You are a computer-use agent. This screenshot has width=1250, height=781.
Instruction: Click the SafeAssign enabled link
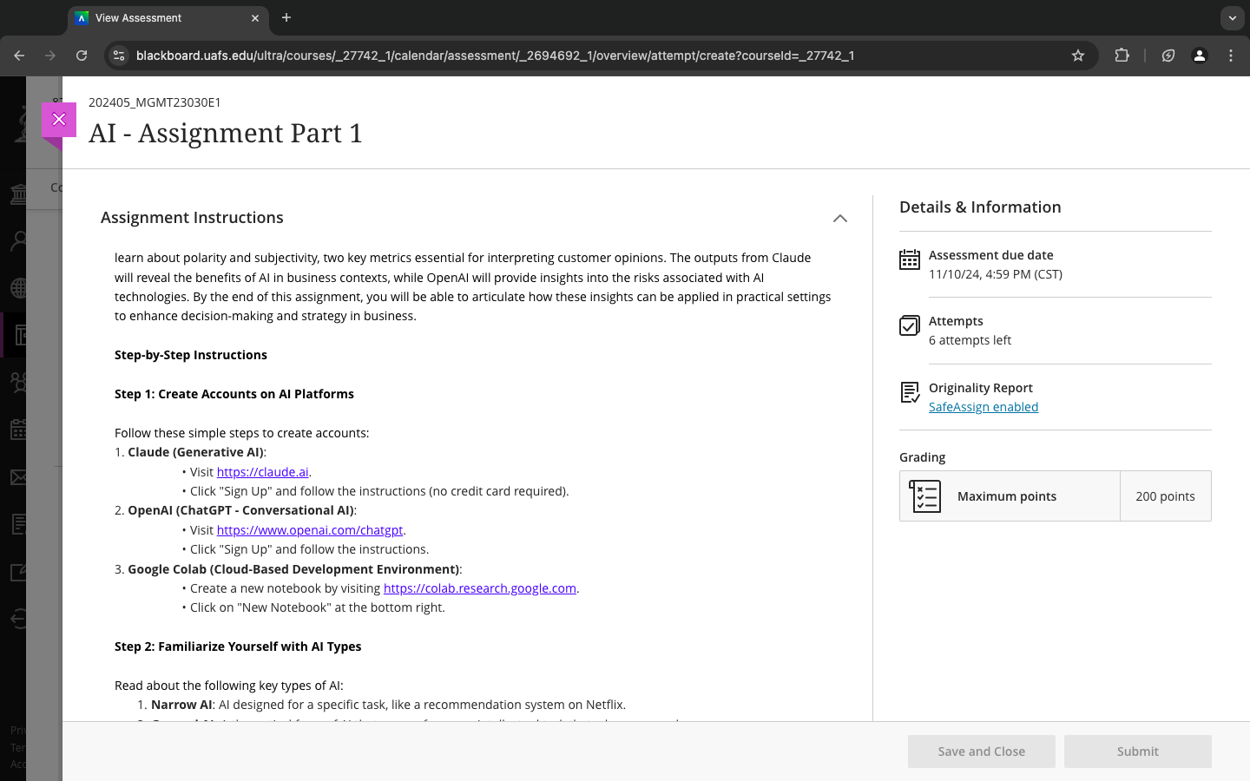tap(984, 407)
